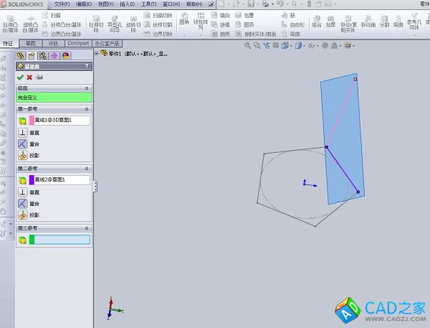Viewport: 430px width, 328px height.
Task: Click the pink swatch of first reference
Action: click(x=32, y=121)
